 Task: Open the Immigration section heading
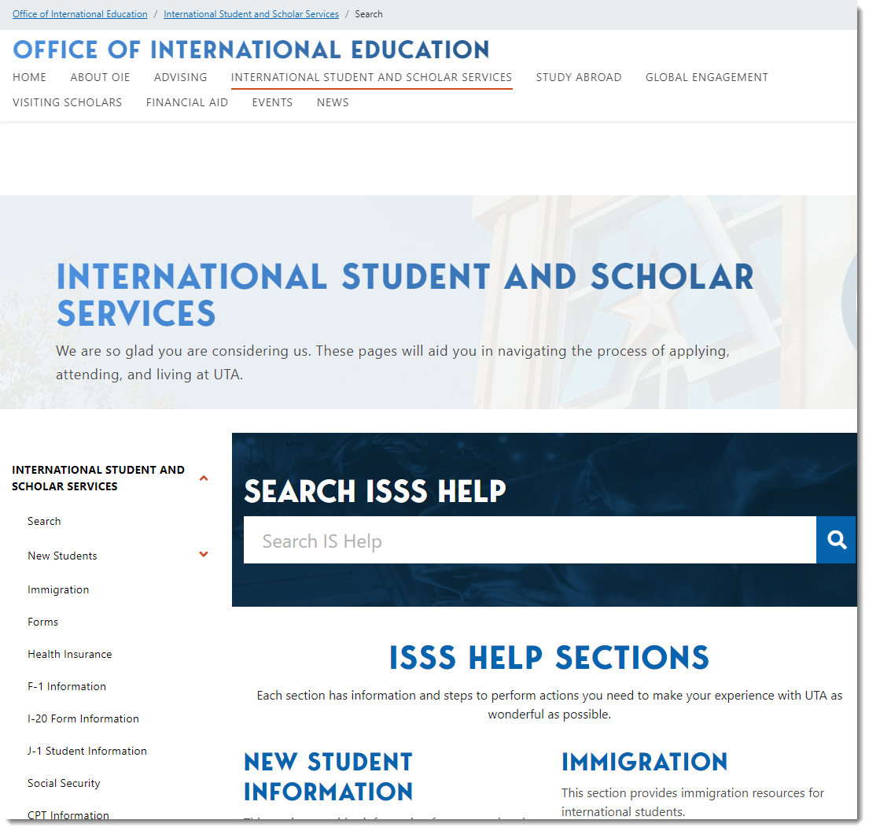click(644, 763)
